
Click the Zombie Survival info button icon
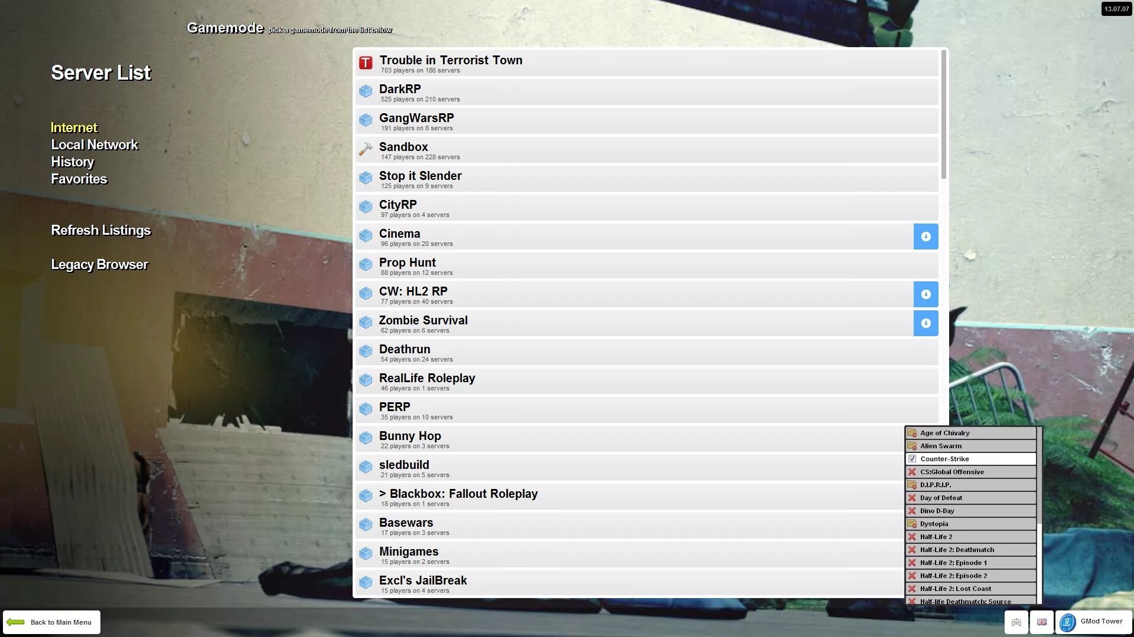tap(926, 323)
